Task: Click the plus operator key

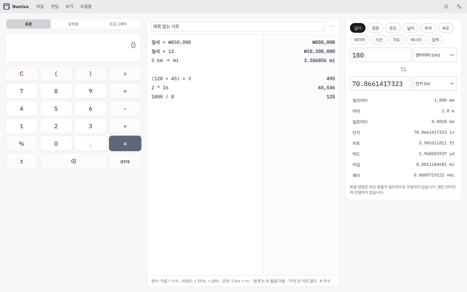Action: (125, 126)
